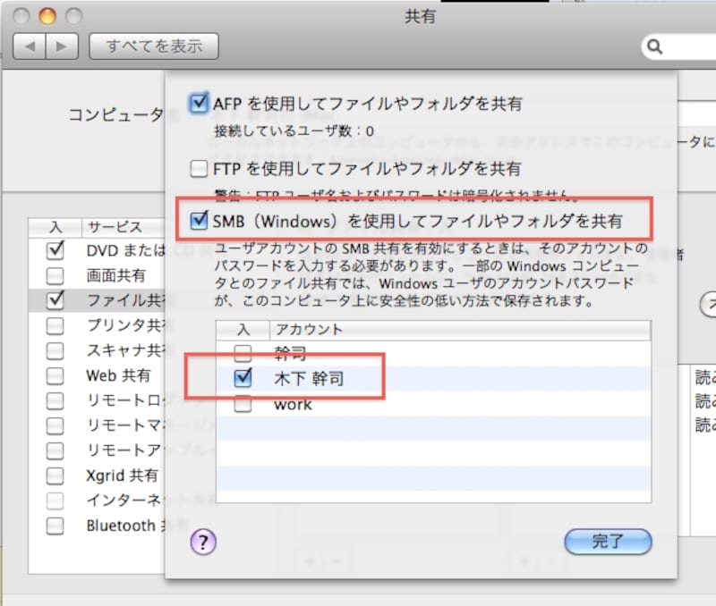Click the 完了 (Done) button
The height and width of the screenshot is (606, 716).
[609, 542]
